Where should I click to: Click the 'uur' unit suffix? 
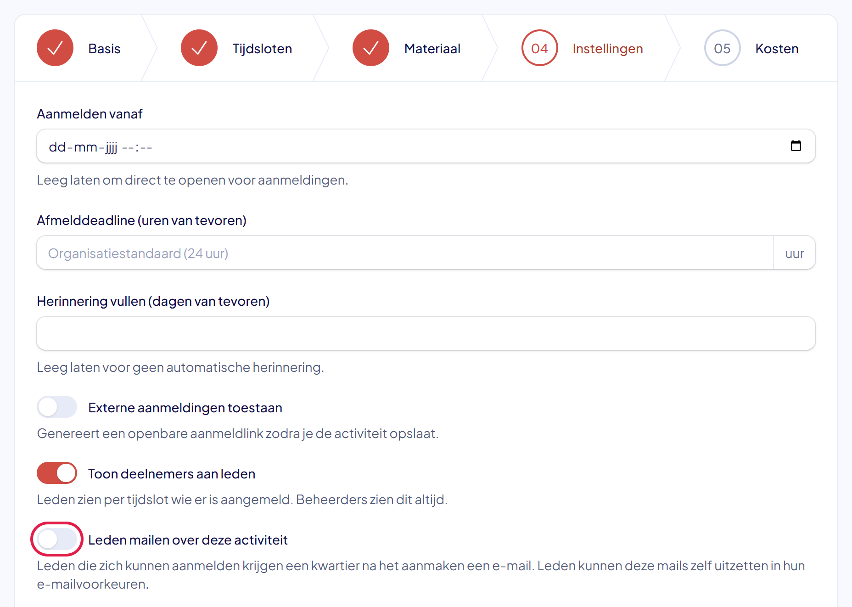[x=795, y=253]
